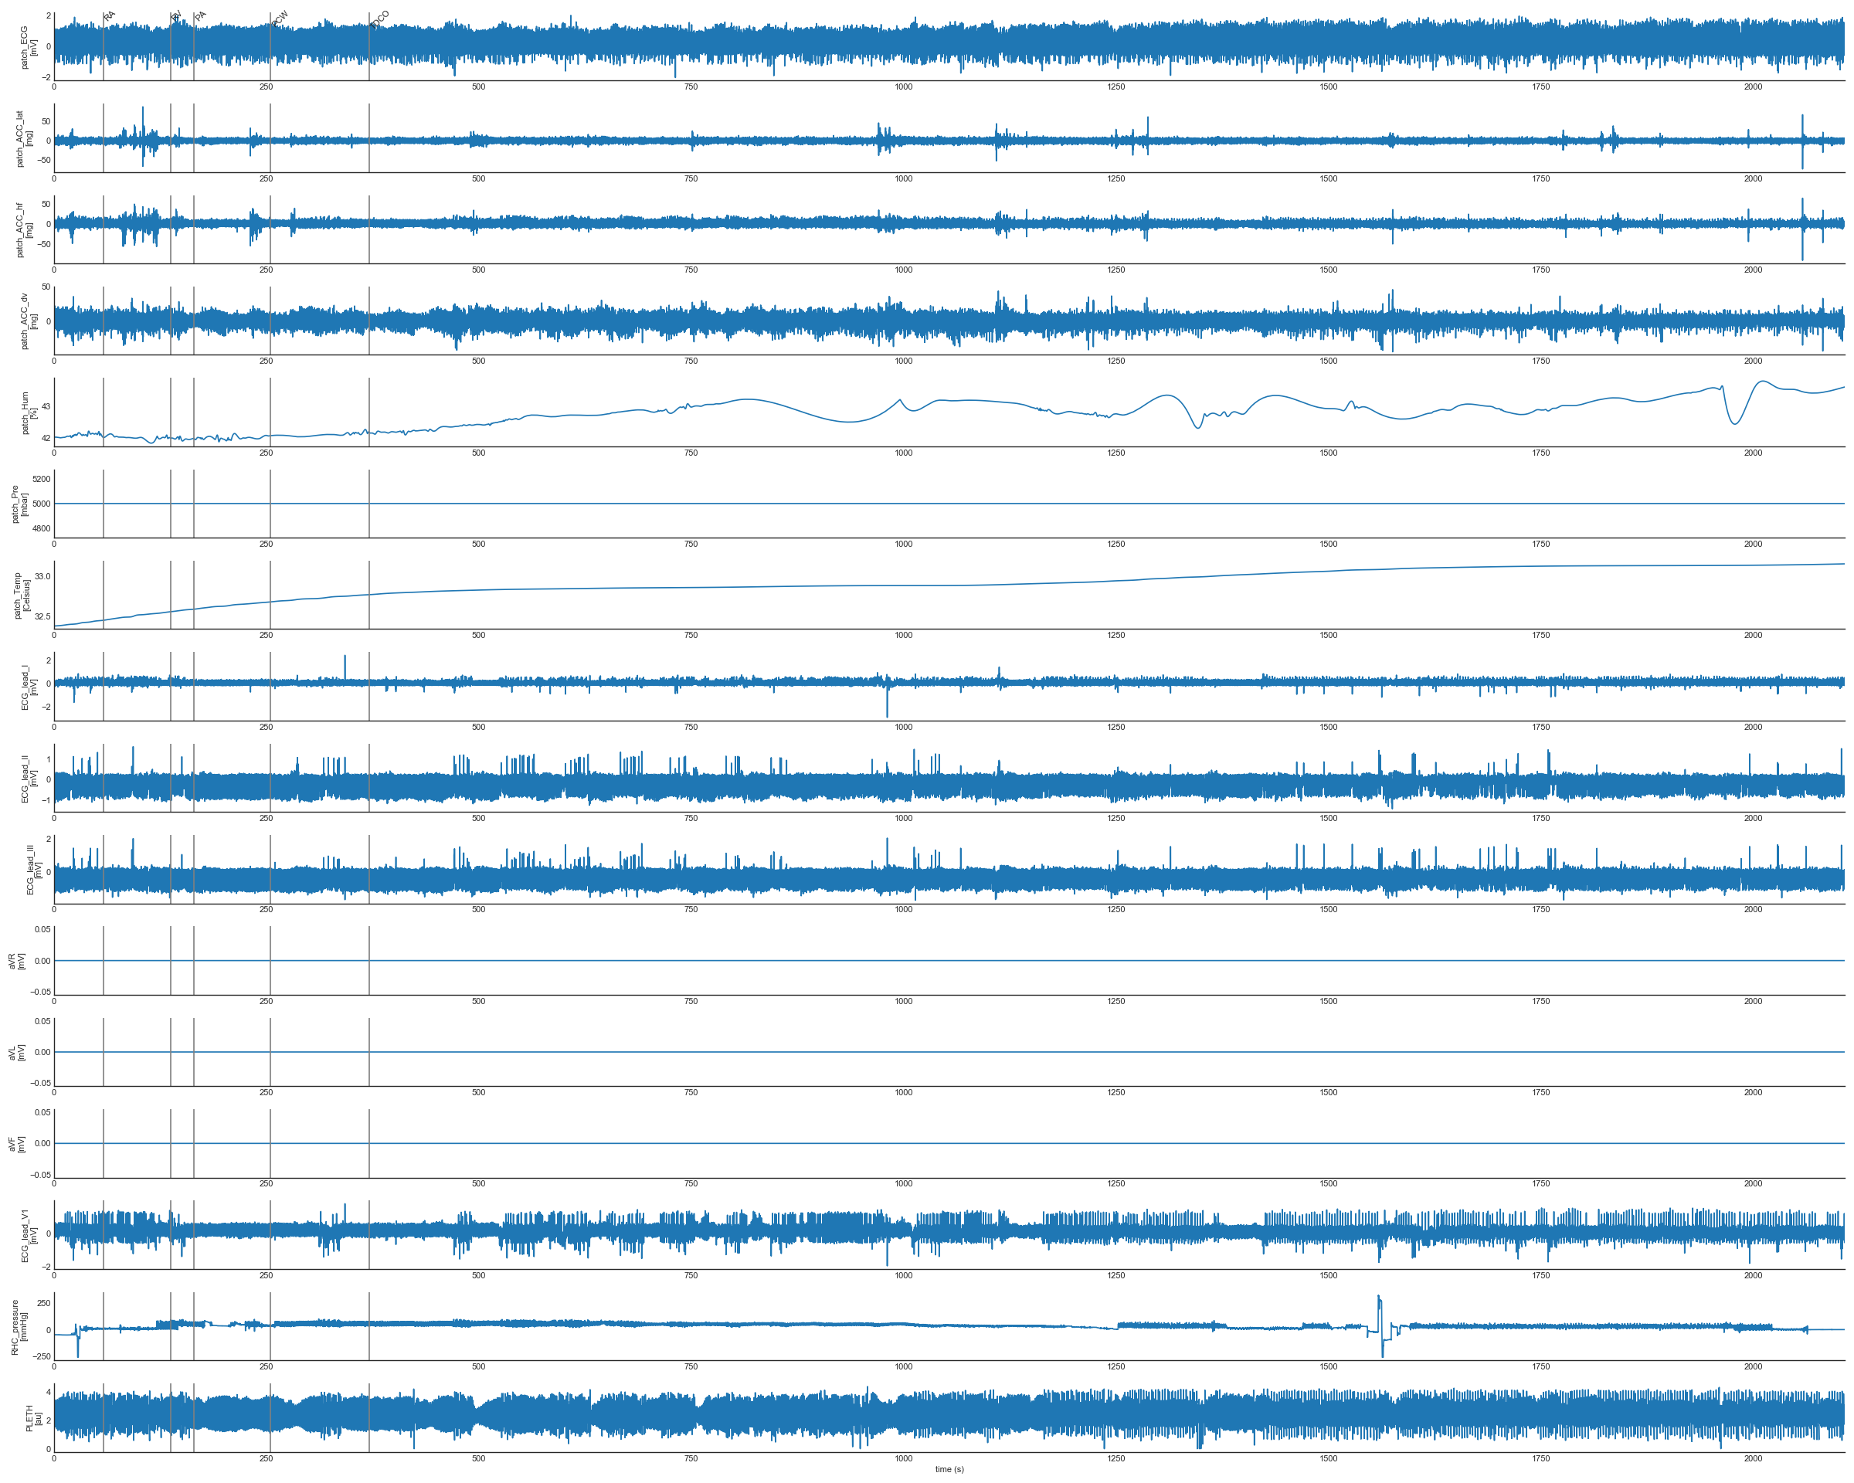
Task: Click the RA marker label
Action: (109, 15)
